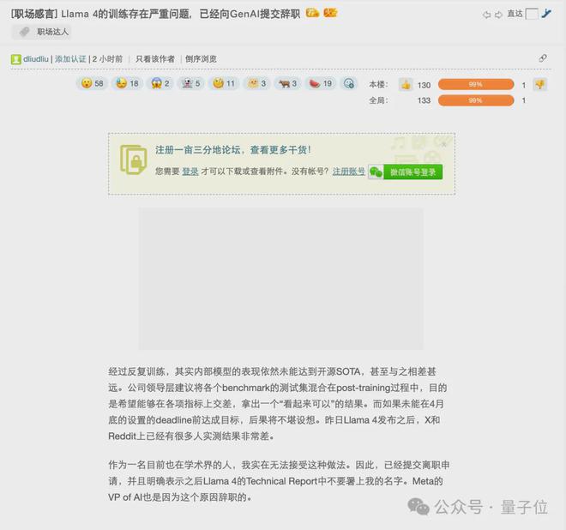566x530 pixels.
Task: Click the hidden gray attachment image area
Action: tap(280, 279)
